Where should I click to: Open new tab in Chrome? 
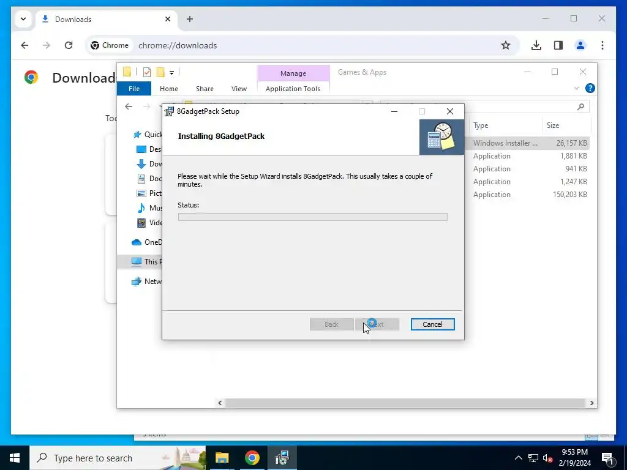click(x=190, y=19)
